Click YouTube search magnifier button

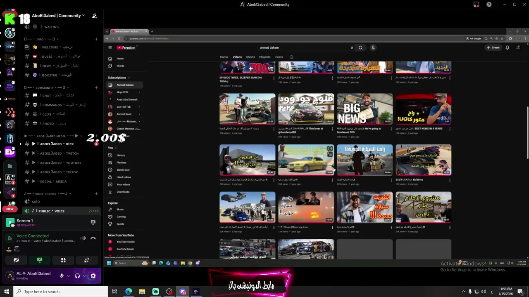click(361, 47)
